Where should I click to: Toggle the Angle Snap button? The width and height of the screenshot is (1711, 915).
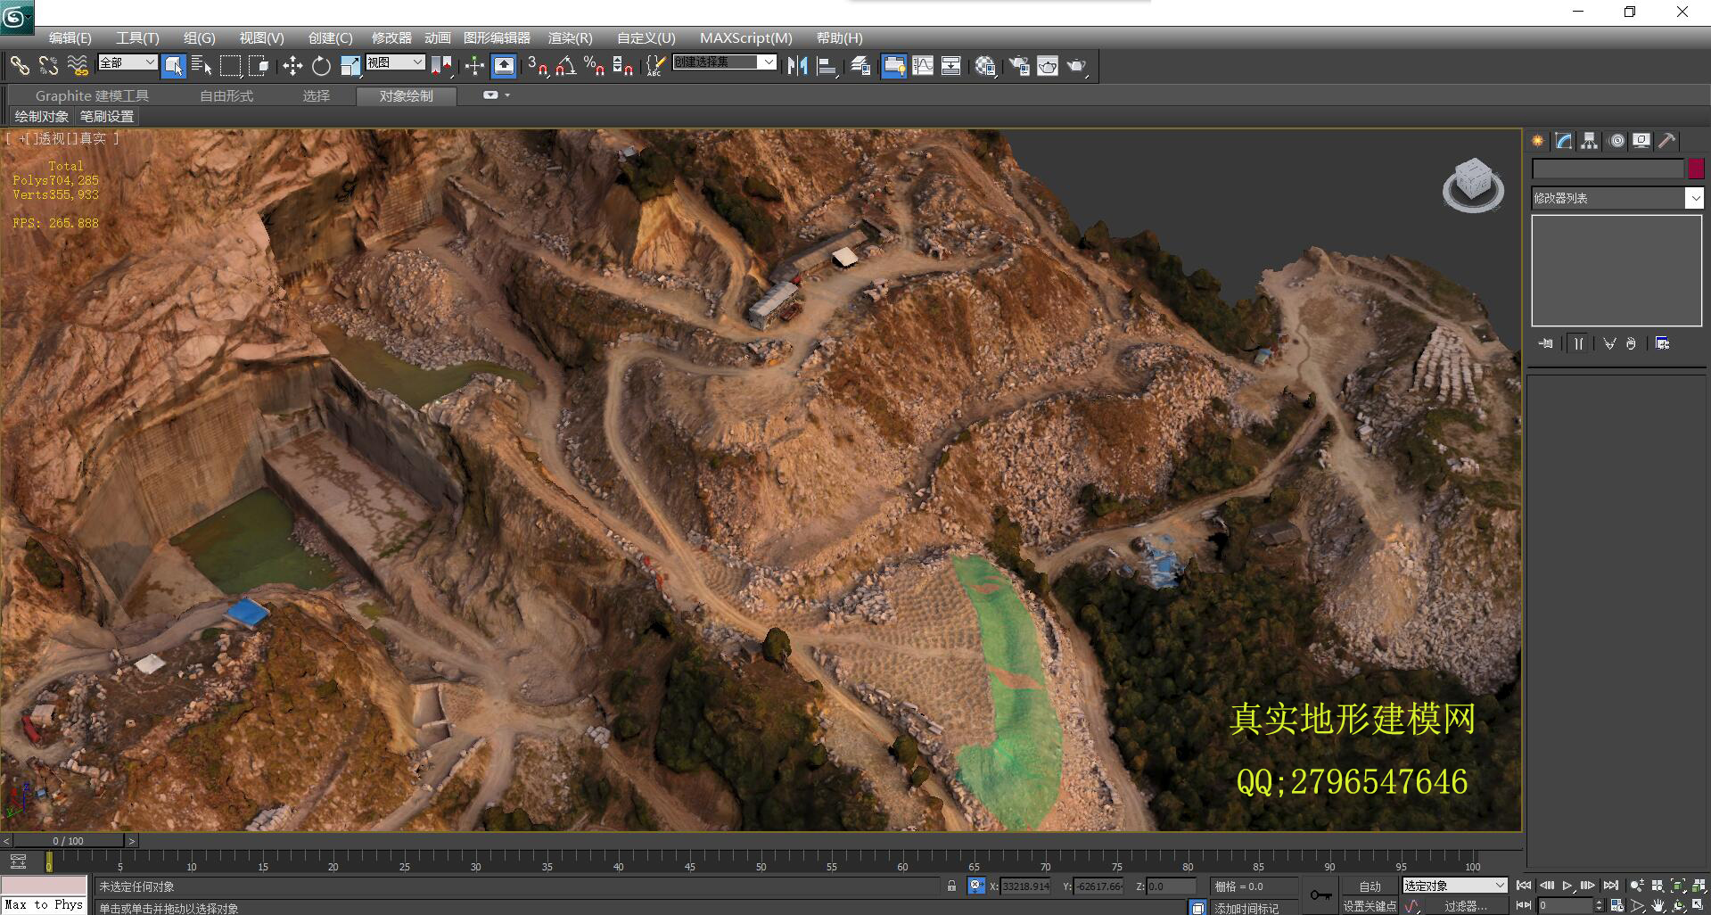(x=565, y=65)
